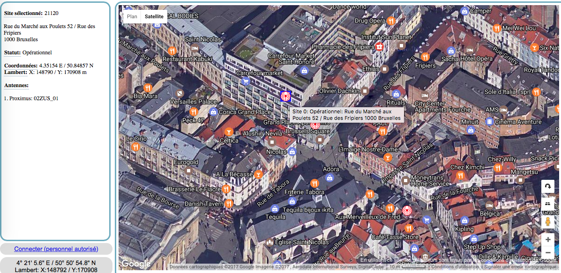Click the 'Lambert: X: 148790 / Y: 170908 m' line
Screen dimensions: 561x273
(x=45, y=72)
